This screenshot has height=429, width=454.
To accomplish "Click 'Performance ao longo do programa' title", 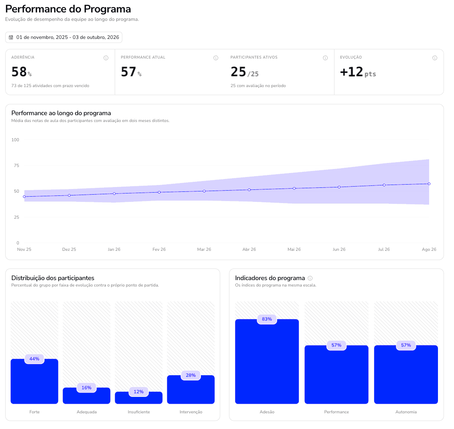I will tap(61, 113).
